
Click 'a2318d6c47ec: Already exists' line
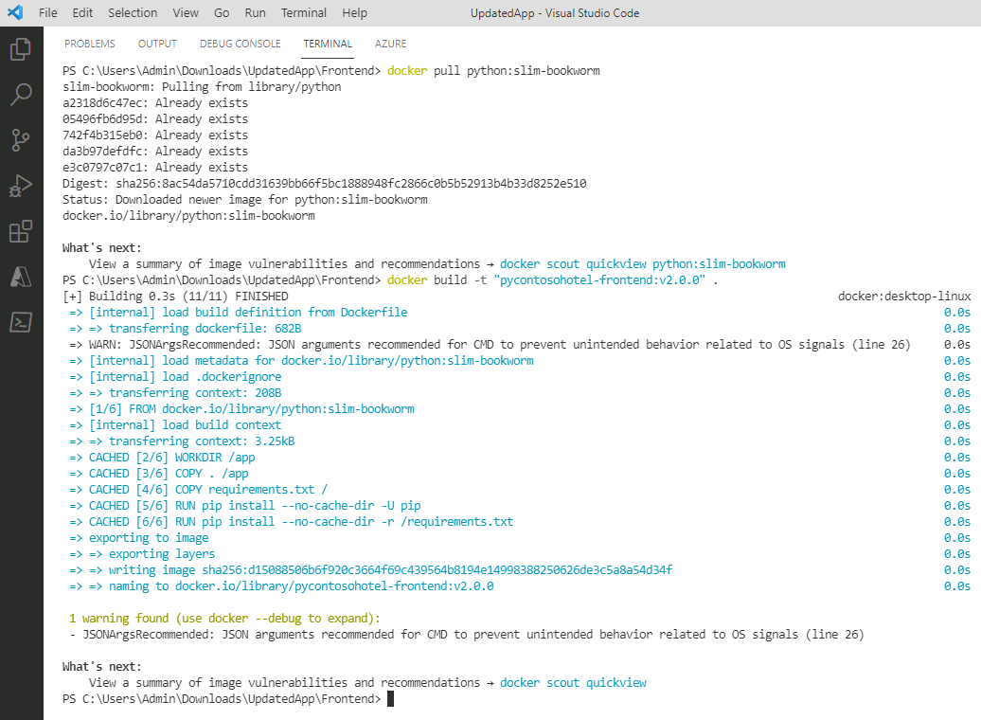pos(155,103)
